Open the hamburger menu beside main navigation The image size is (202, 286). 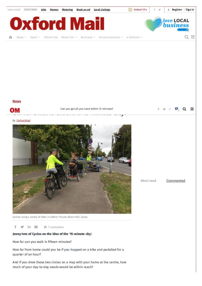pyautogui.click(x=193, y=37)
